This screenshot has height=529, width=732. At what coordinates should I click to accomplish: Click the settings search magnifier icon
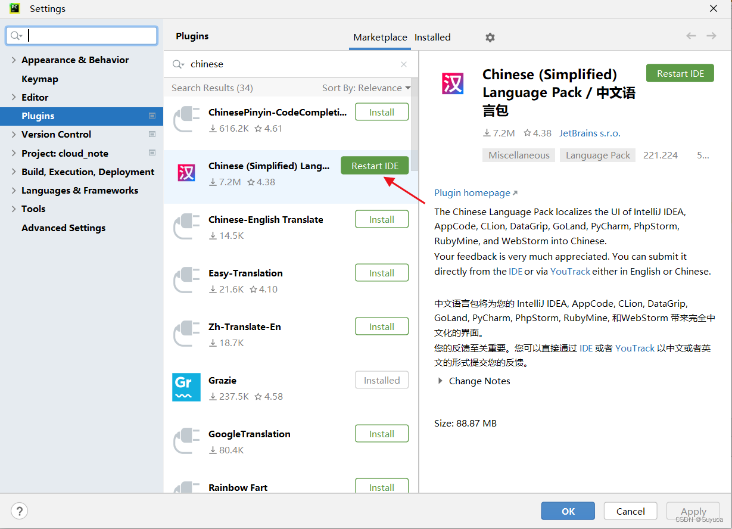point(16,36)
